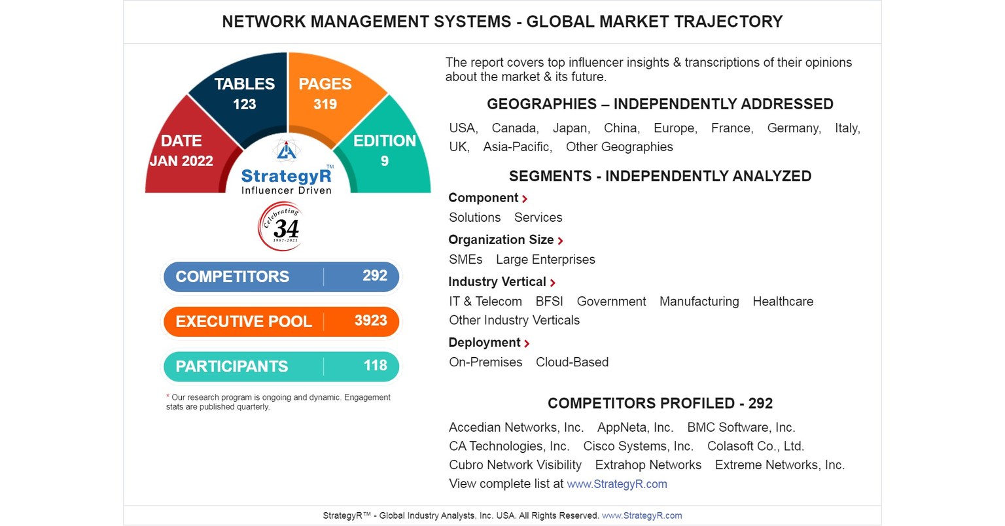This screenshot has height=526, width=1005.
Task: Select the PARTICIPANTS 118 stat badge
Action: 281,366
